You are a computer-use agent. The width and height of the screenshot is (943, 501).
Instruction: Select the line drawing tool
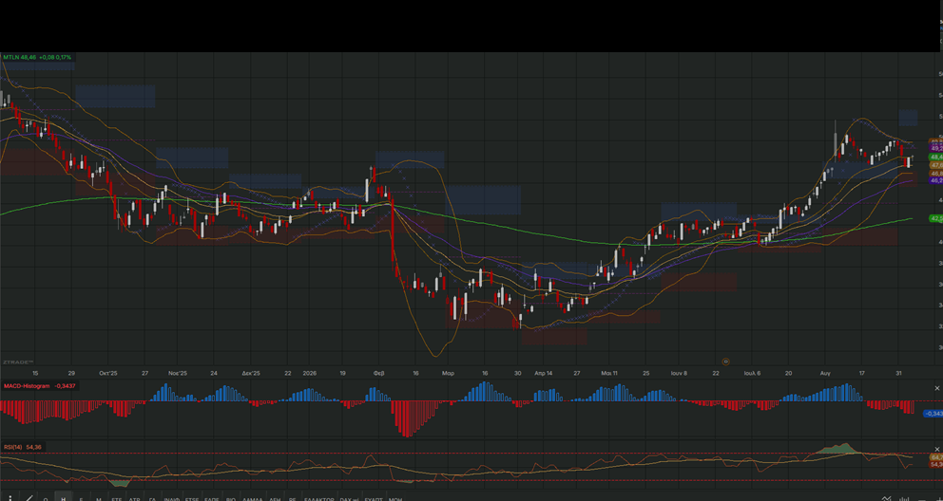(x=29, y=498)
